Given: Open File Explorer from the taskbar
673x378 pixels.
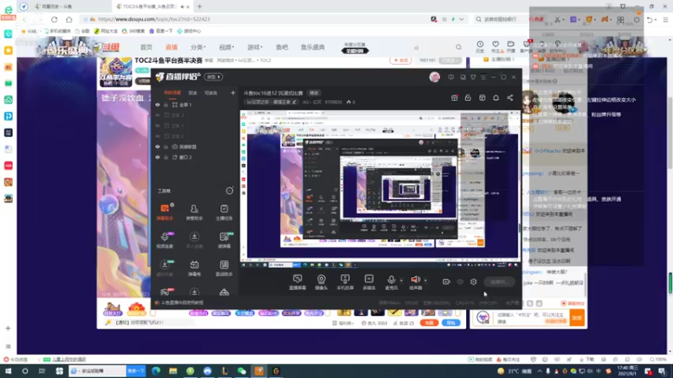Looking at the screenshot, I should point(173,371).
